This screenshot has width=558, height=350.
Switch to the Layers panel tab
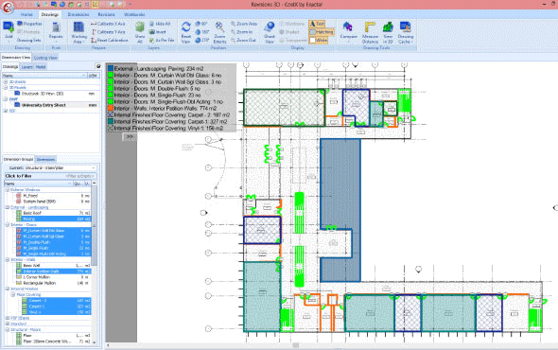pyautogui.click(x=26, y=67)
